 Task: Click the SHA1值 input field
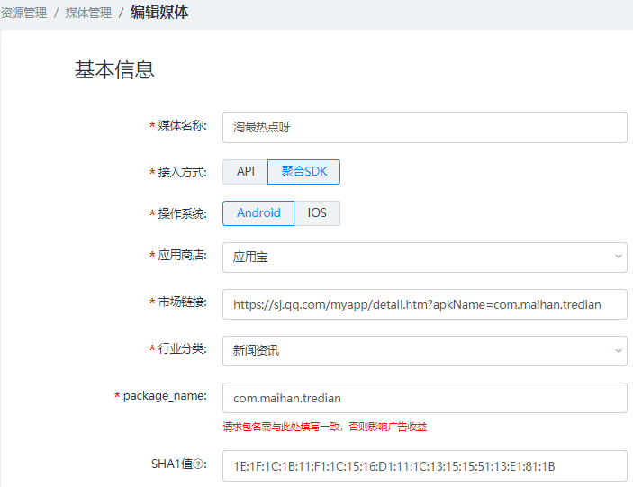[x=424, y=466]
